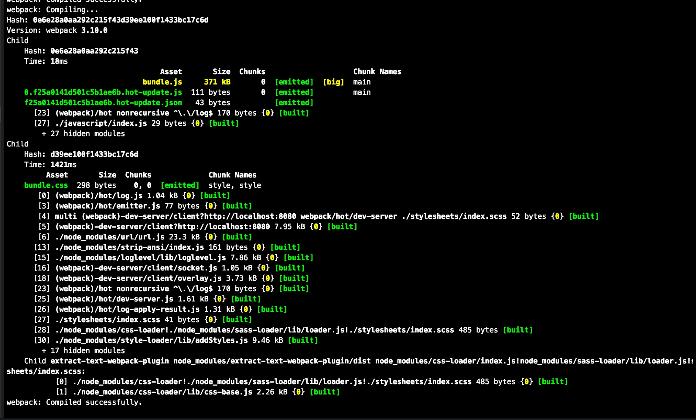Viewport: 696px width, 420px height.
Task: Click the 'webpack: Compiling...' line
Action: (x=53, y=10)
